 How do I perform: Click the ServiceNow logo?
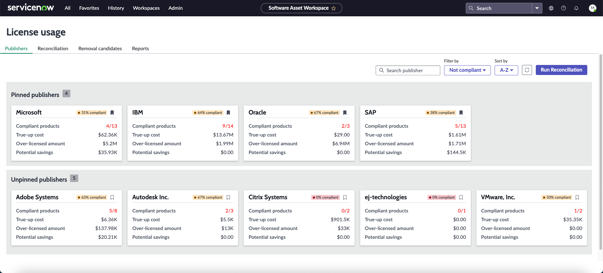pos(30,8)
